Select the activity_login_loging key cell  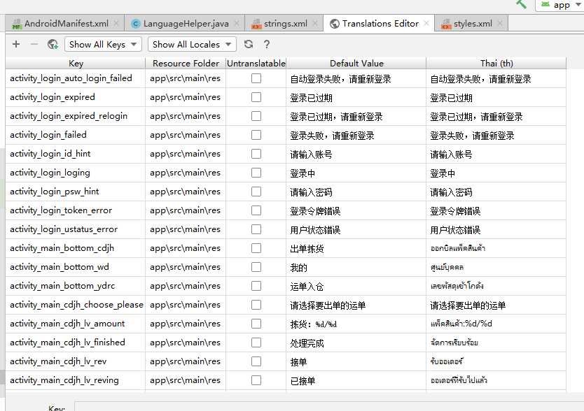[76, 173]
